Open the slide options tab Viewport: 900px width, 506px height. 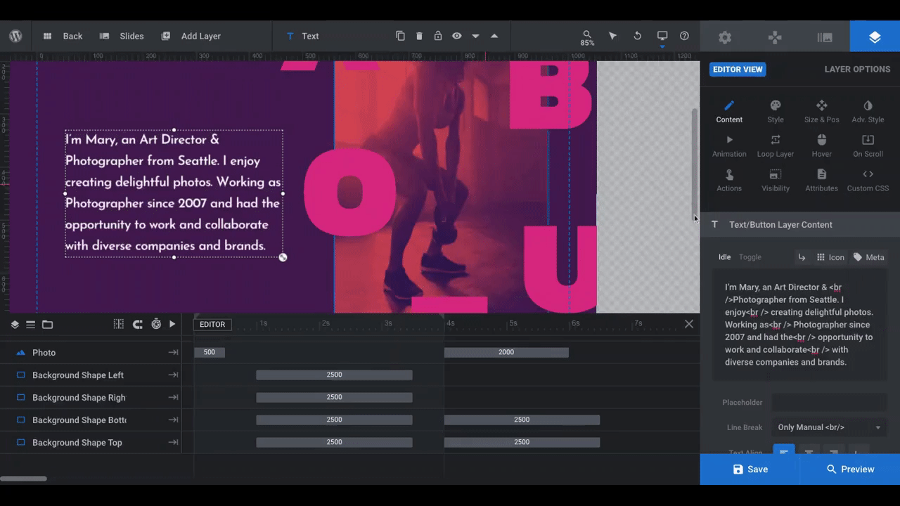pyautogui.click(x=825, y=37)
